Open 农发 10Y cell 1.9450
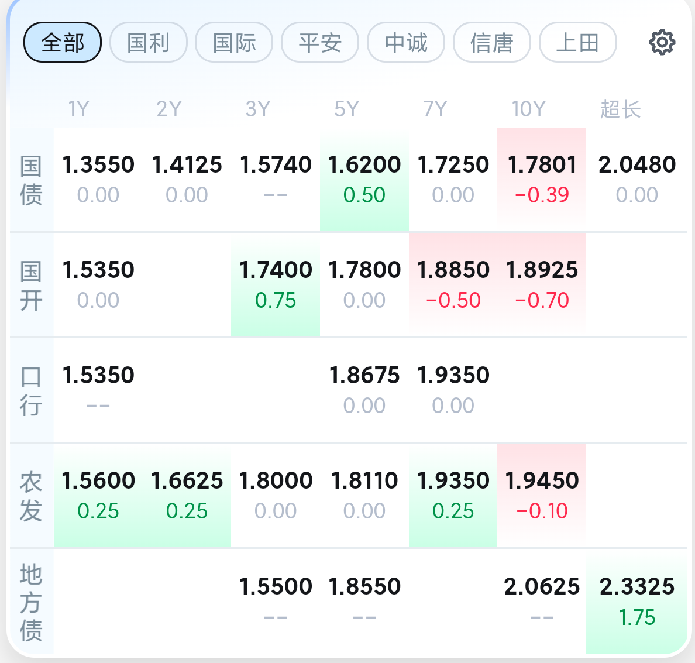 click(542, 495)
